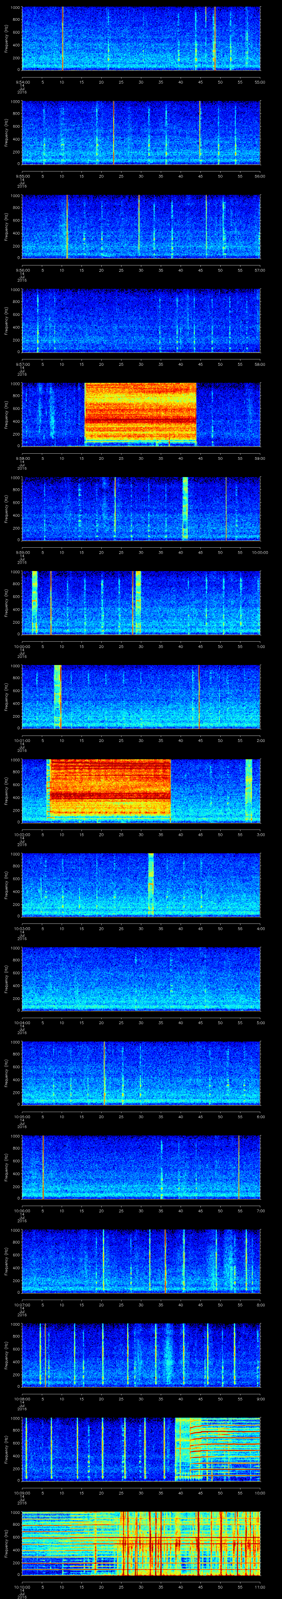Click the 10:01:00 start time label
The height and width of the screenshot is (1599, 282).
[x=22, y=741]
